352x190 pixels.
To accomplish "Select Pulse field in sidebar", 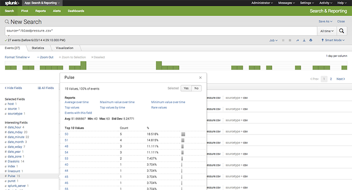I will pyautogui.click(x=11, y=176).
